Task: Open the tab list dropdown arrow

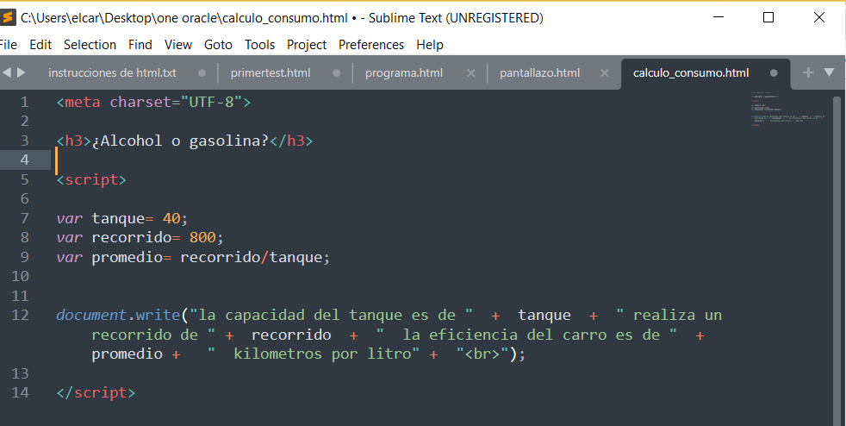Action: (x=830, y=72)
